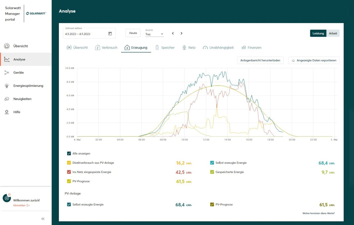The width and height of the screenshot is (354, 225).
Task: Open the Hilfe sidebar icon
Action: pyautogui.click(x=7, y=112)
